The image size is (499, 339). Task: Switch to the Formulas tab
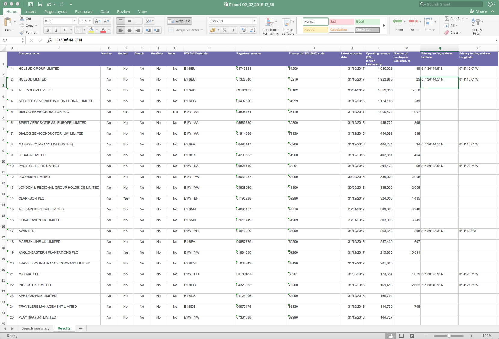click(84, 12)
